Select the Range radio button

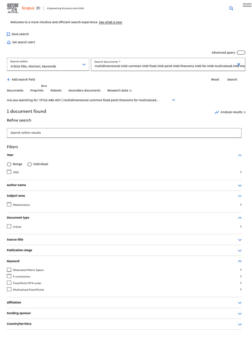pyautogui.click(x=9, y=165)
